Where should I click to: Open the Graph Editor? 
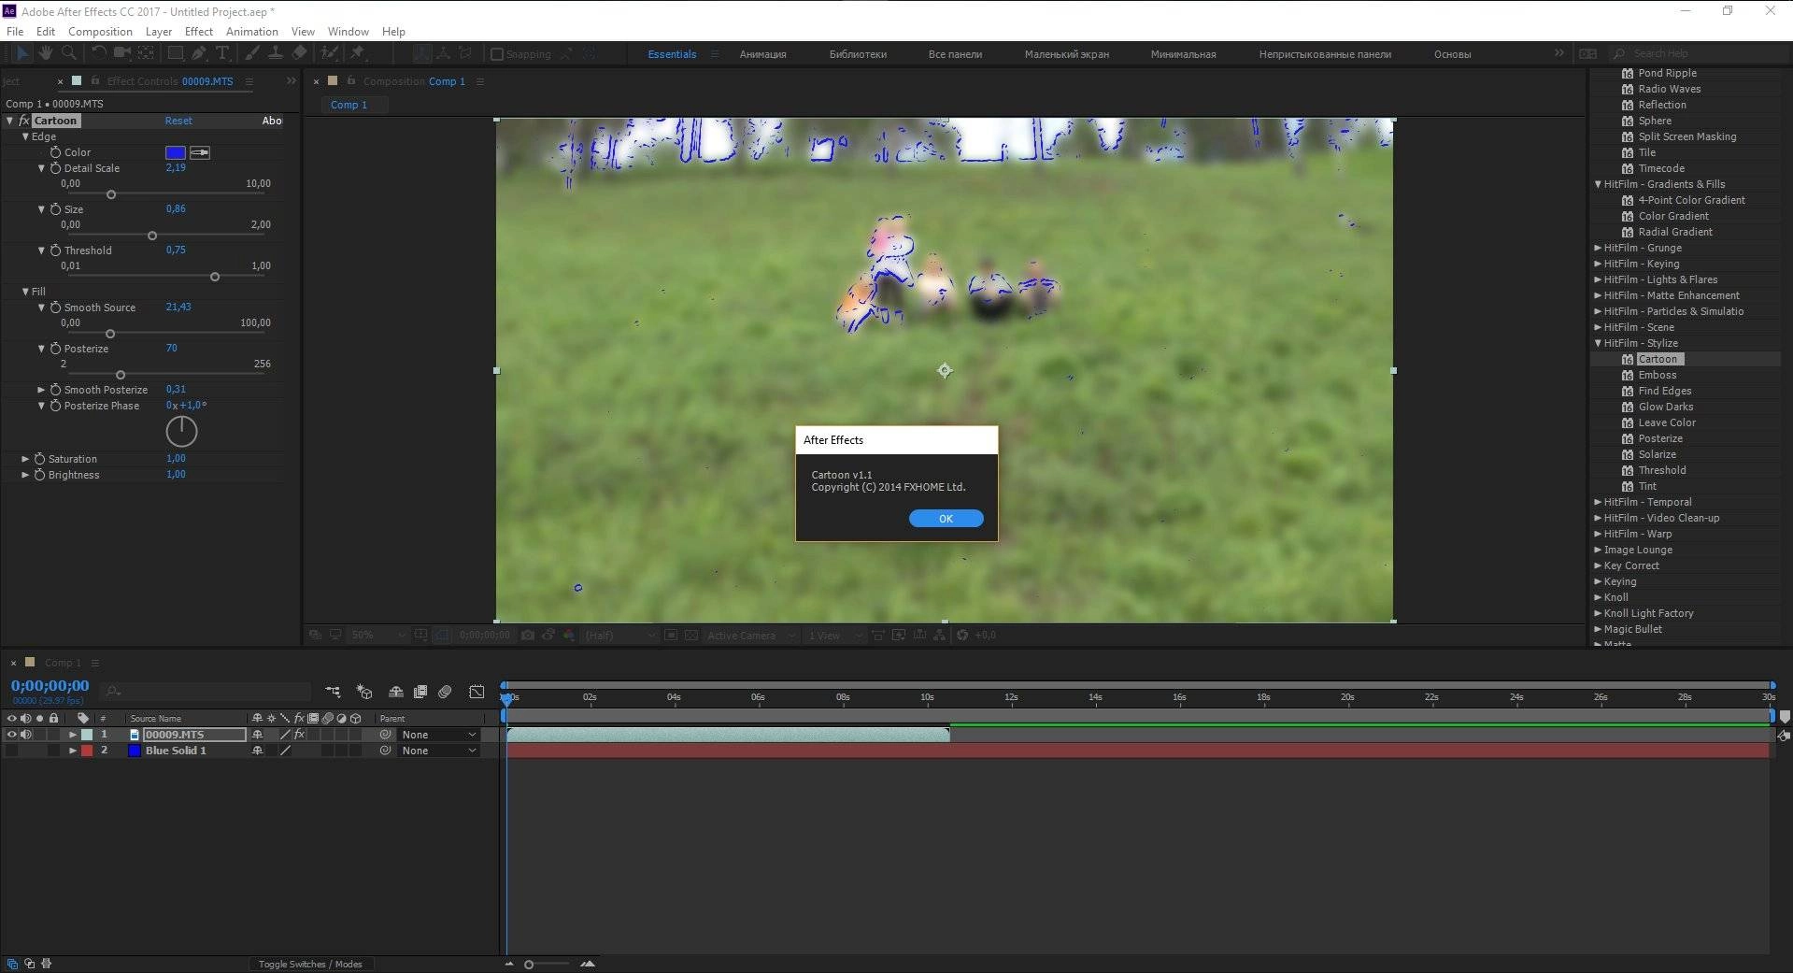tap(477, 692)
